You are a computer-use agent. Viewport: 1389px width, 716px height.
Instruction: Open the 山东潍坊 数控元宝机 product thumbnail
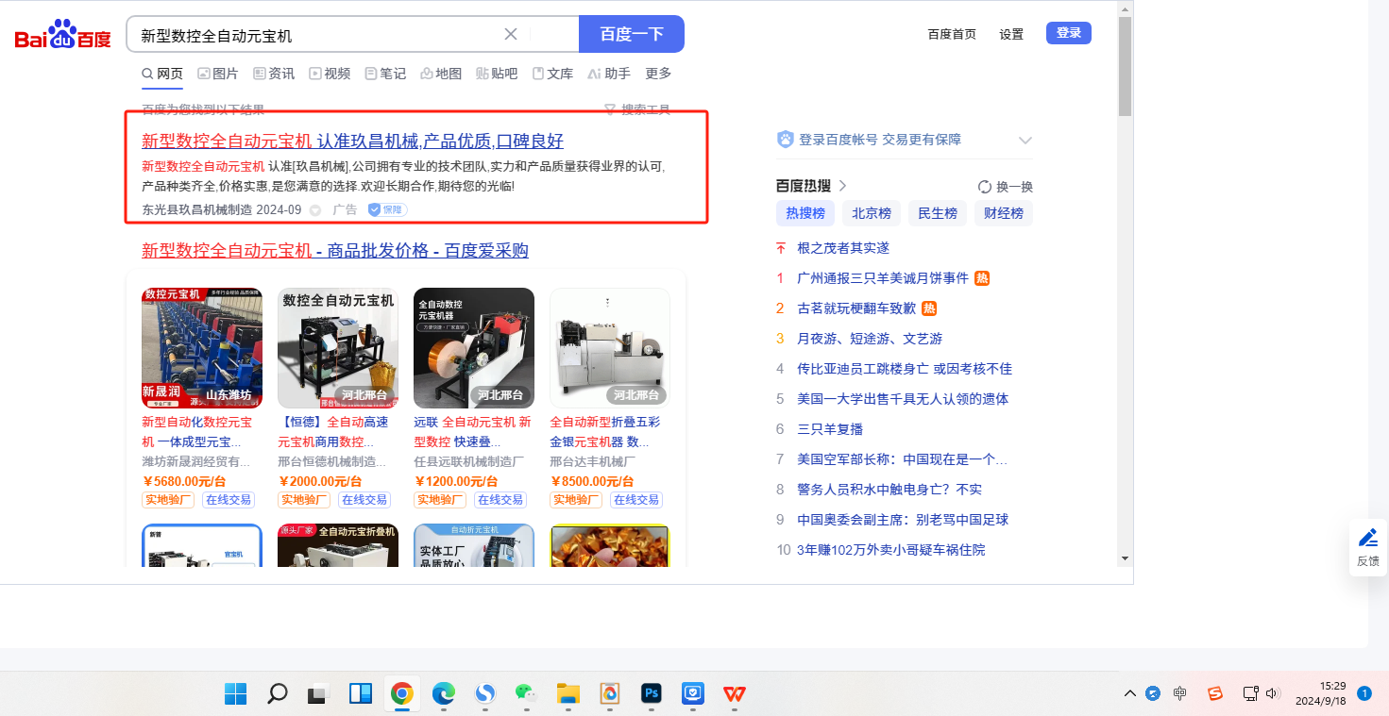[202, 348]
